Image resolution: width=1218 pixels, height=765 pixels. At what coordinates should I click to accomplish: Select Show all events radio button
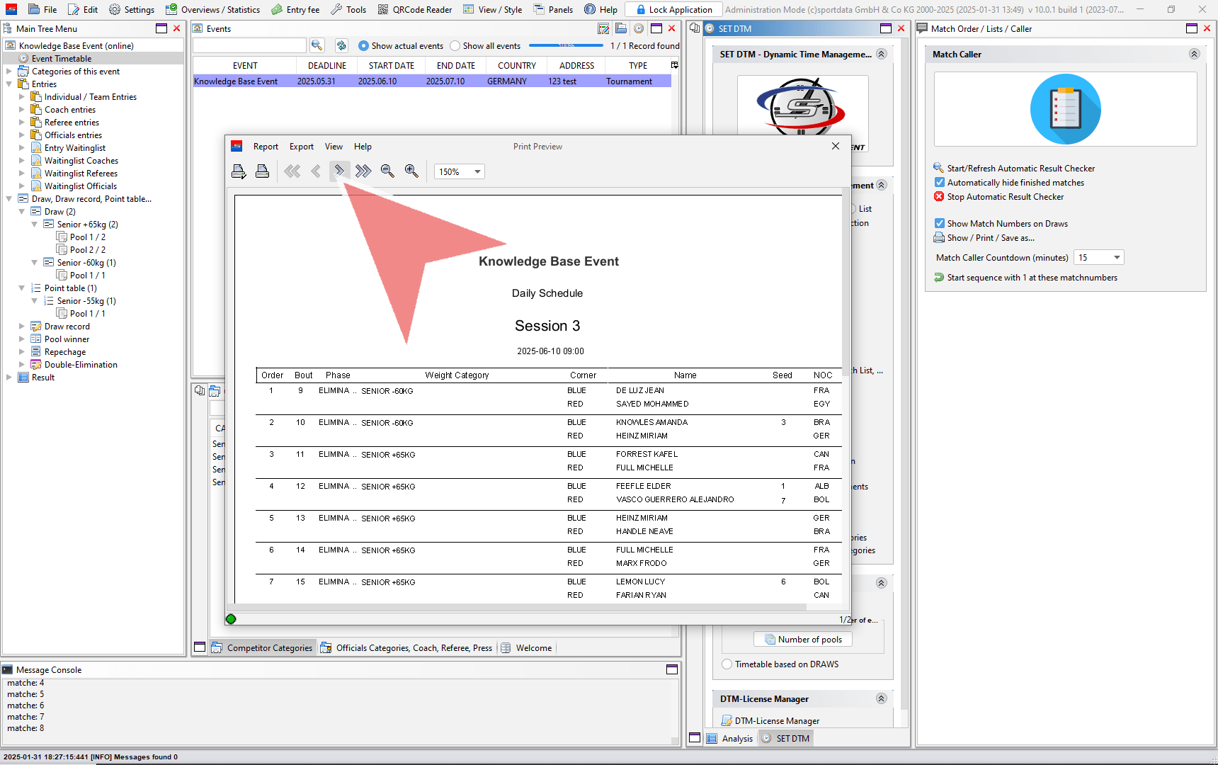(x=455, y=46)
